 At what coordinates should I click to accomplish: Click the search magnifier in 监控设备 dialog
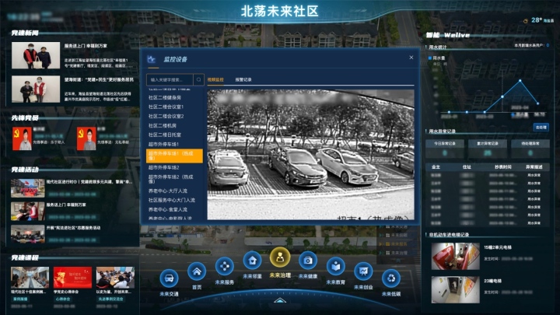pos(199,79)
